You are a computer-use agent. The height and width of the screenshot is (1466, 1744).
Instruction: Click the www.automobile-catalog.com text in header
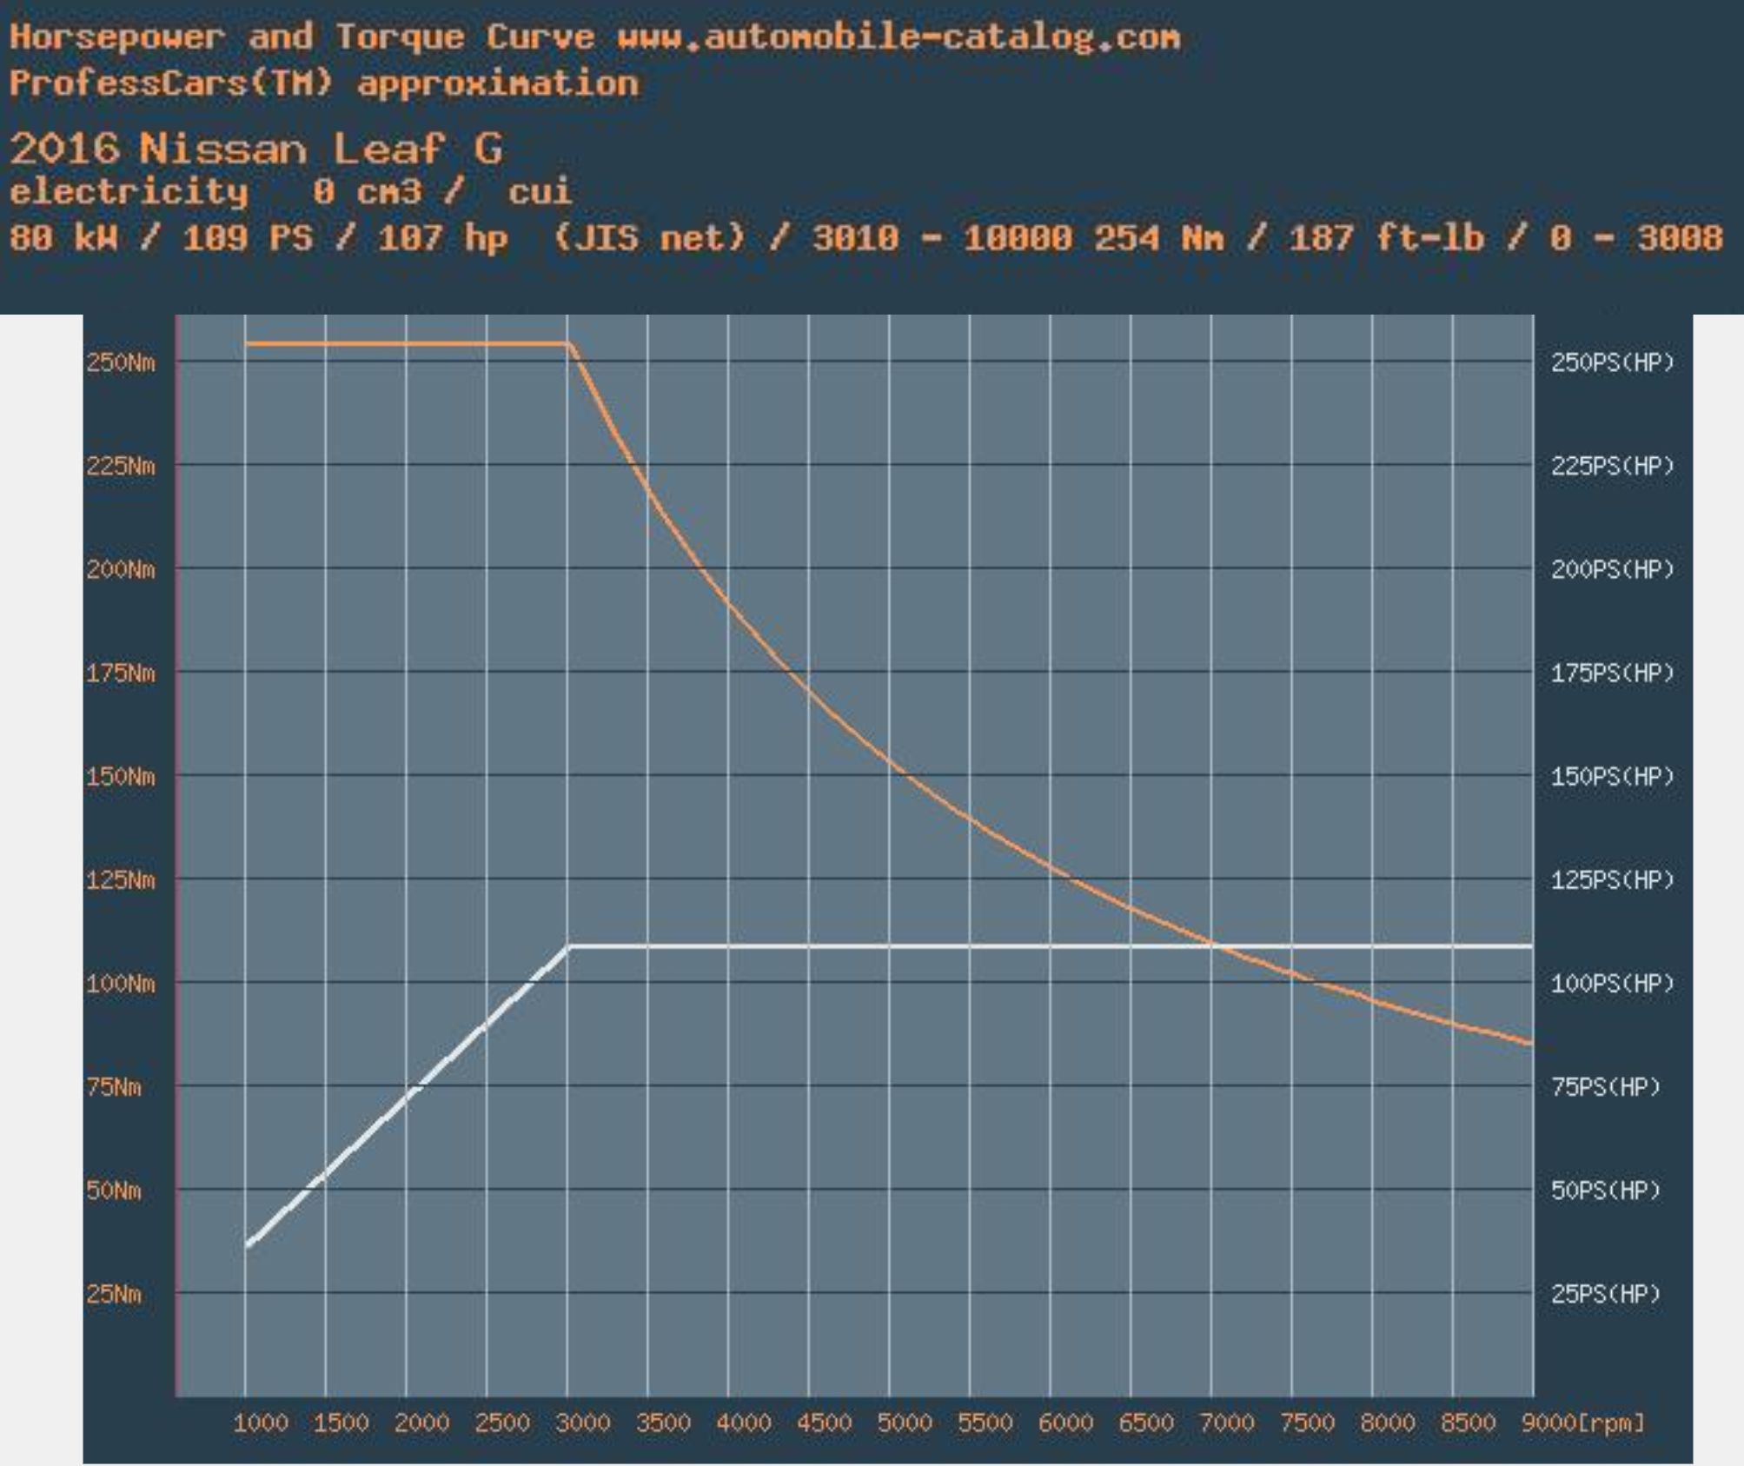[898, 37]
